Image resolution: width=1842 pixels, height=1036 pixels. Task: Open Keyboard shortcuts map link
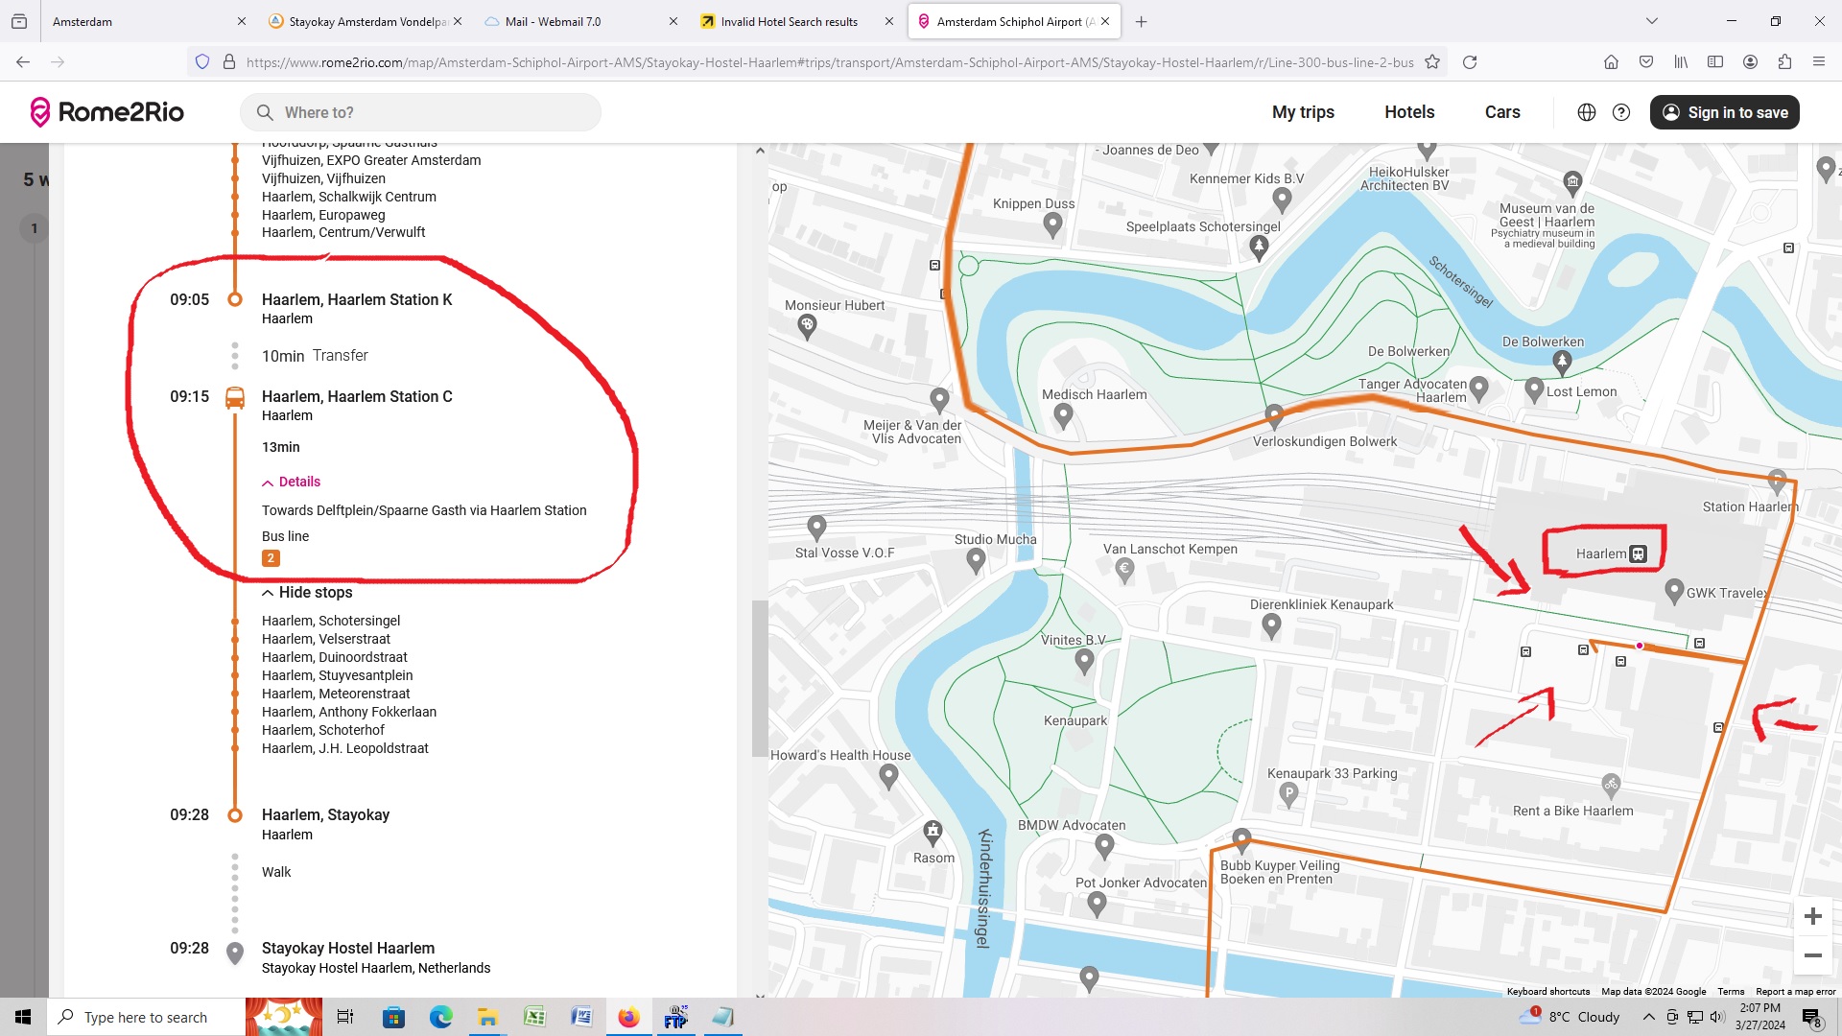1547,992
